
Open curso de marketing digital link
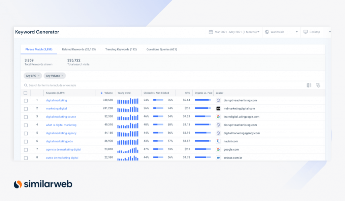click(62, 158)
